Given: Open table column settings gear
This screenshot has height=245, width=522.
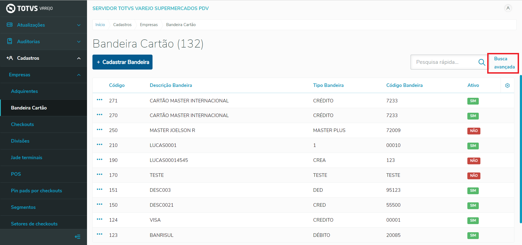Looking at the screenshot, I should (507, 86).
